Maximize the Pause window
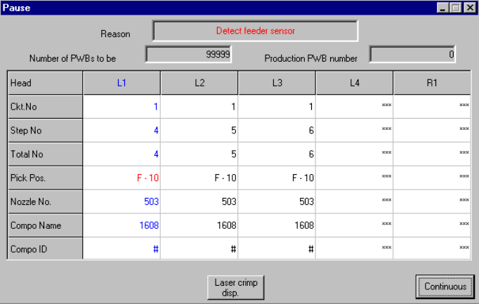 456,8
